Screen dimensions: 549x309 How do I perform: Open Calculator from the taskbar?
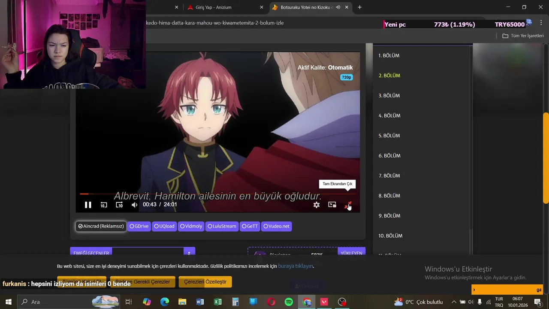pos(235,302)
